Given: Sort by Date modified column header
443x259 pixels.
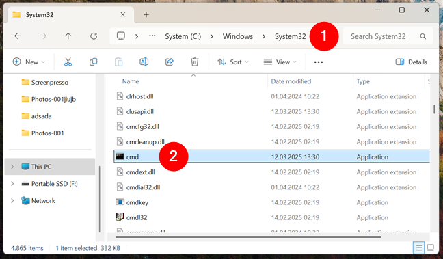Looking at the screenshot, I should point(291,81).
